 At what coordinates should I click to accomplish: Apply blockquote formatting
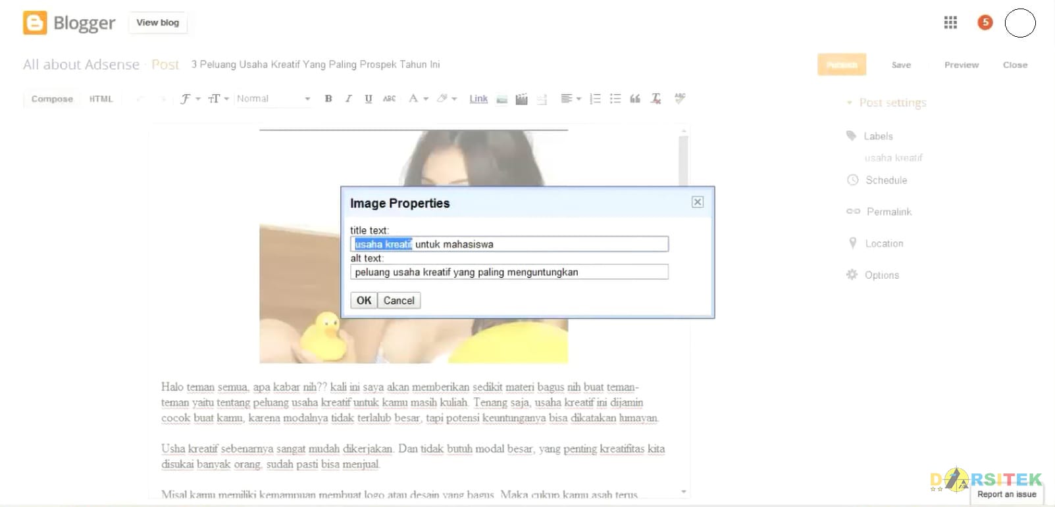[x=635, y=99]
